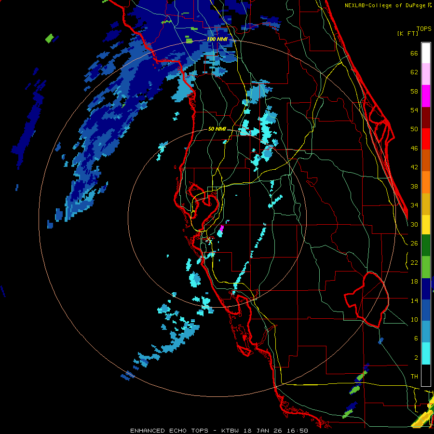
Task: Click the 18 JAN 26 date stamp
Action: pos(262,431)
